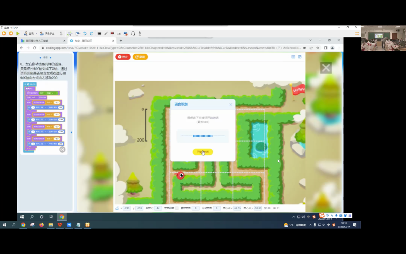Open a new browser tab with plus button
This screenshot has width=406, height=254.
click(121, 41)
